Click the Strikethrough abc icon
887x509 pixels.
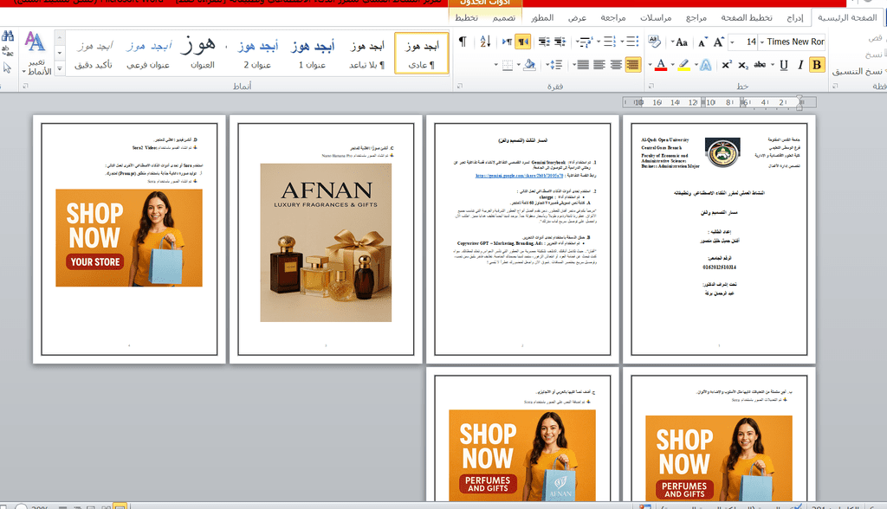[761, 65]
